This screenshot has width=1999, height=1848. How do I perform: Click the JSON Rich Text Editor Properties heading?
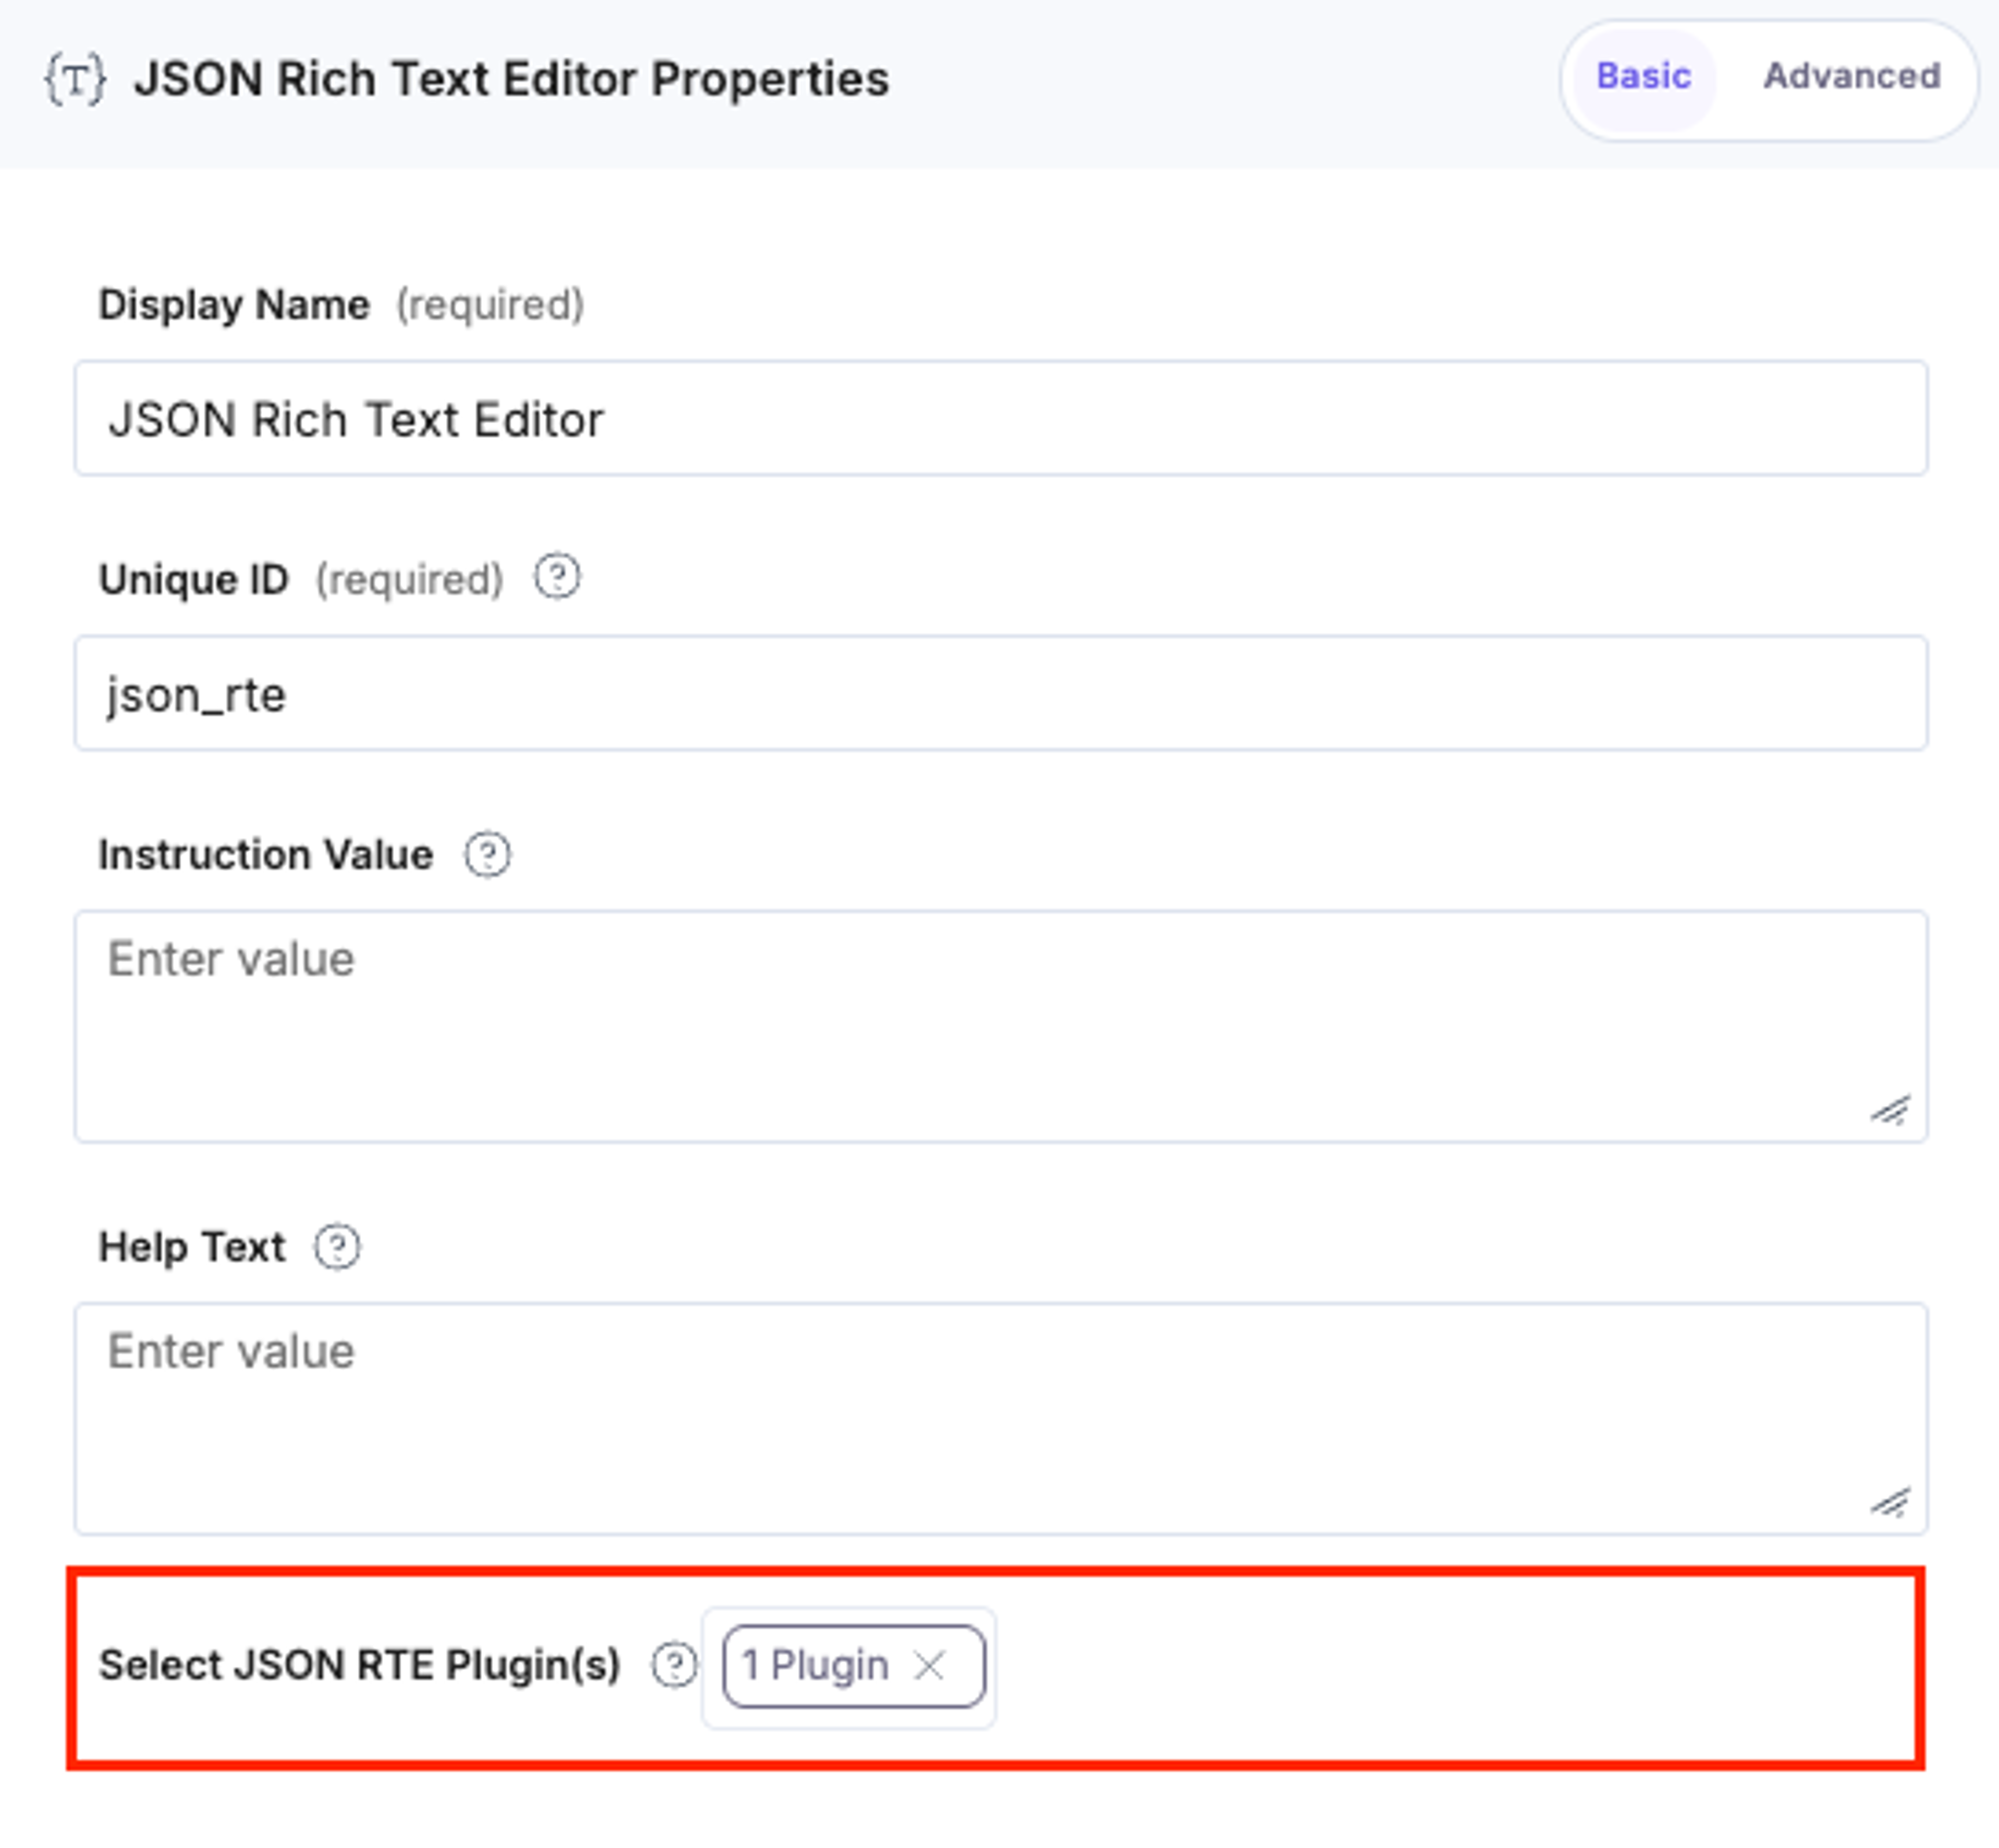coord(512,79)
